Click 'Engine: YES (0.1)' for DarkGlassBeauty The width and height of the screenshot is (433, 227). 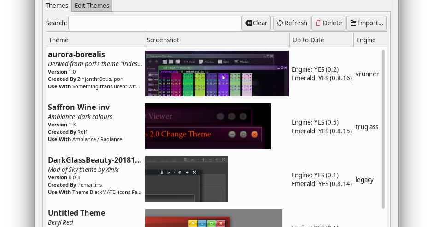(315, 175)
